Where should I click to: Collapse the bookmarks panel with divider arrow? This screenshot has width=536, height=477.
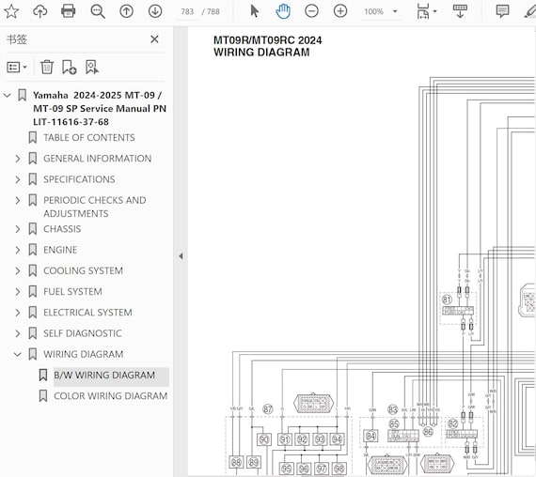(x=181, y=256)
